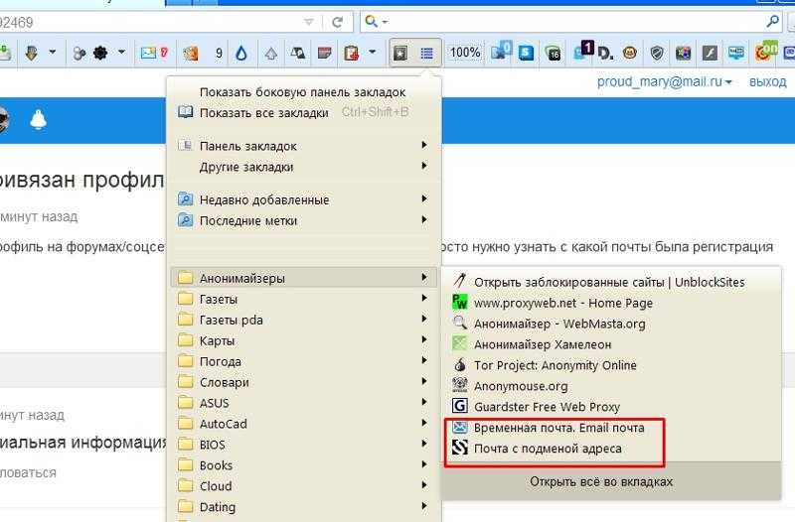Click the Flash lightning toolbar icon

(x=710, y=53)
